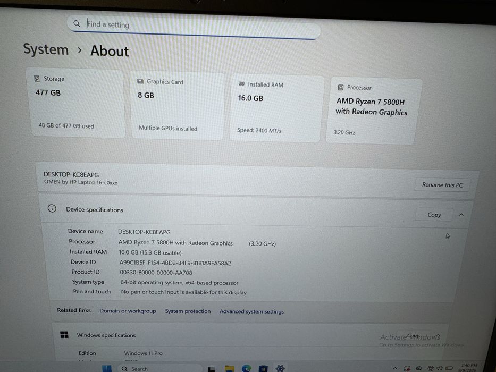Image resolution: width=496 pixels, height=372 pixels.
Task: Open Domain or workgroup link
Action: coord(128,311)
